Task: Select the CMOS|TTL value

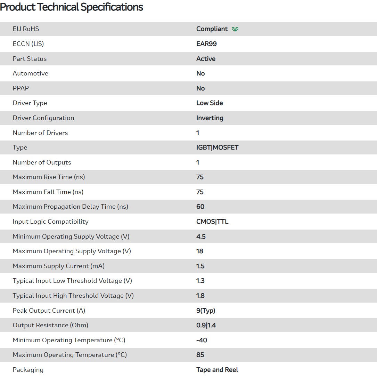Action: [212, 222]
